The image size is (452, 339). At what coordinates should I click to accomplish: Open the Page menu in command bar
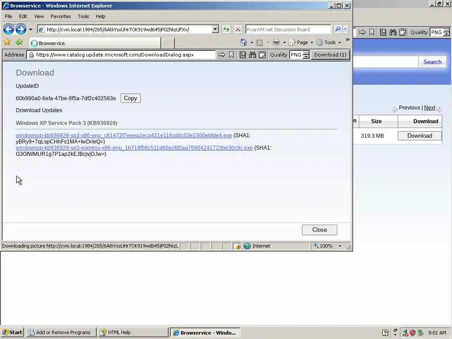pos(301,43)
